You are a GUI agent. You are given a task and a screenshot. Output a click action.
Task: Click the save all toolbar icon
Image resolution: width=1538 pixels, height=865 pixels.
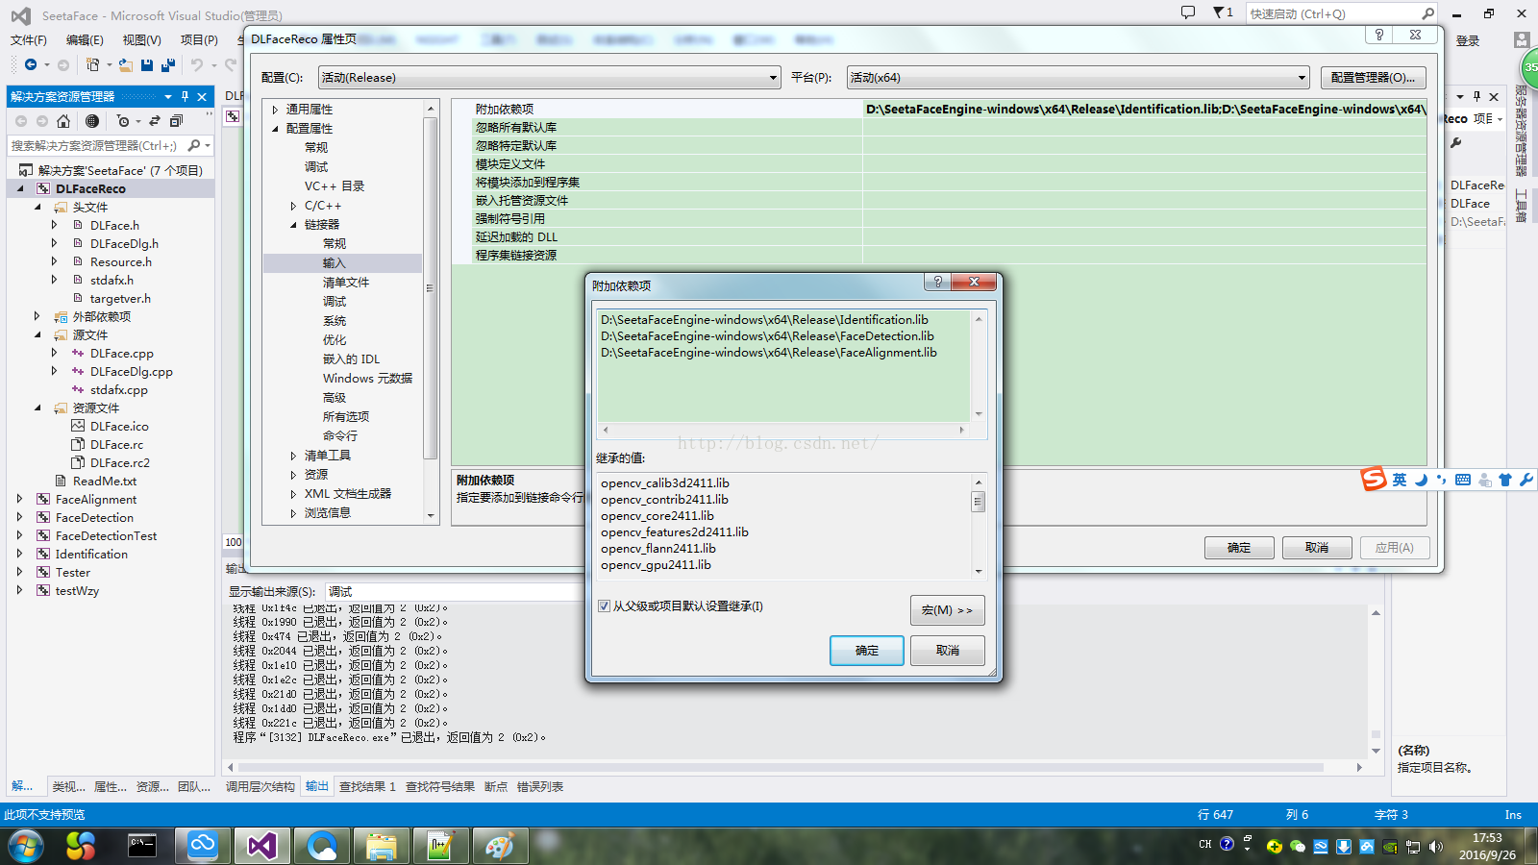point(168,64)
